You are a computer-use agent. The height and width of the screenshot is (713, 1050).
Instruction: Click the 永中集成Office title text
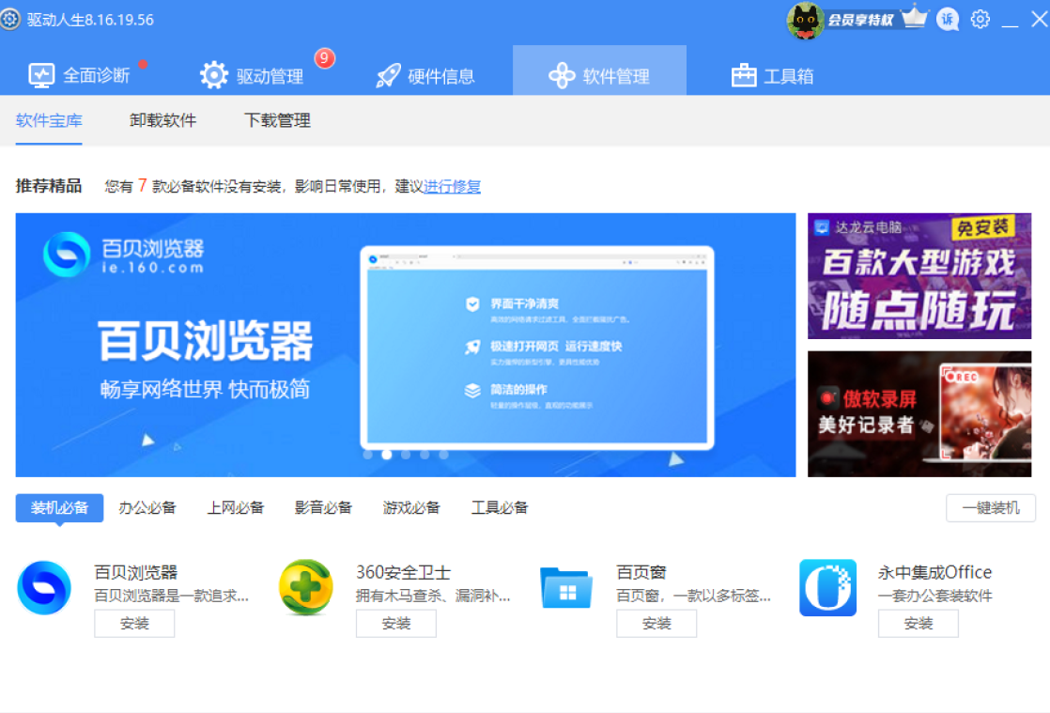[934, 572]
